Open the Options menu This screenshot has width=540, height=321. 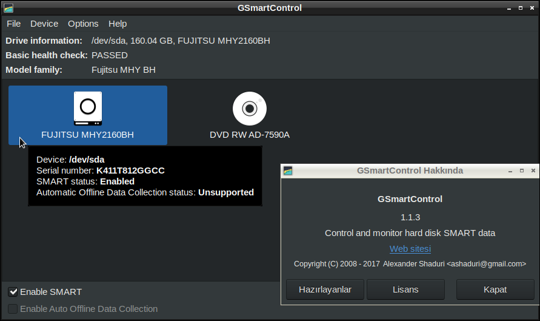click(83, 24)
